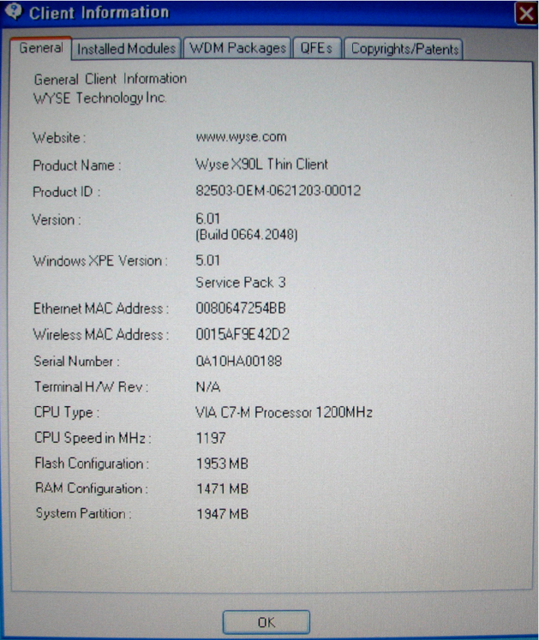
Task: Select Wireless MAC 0015AF9E42D2
Action: [x=243, y=334]
